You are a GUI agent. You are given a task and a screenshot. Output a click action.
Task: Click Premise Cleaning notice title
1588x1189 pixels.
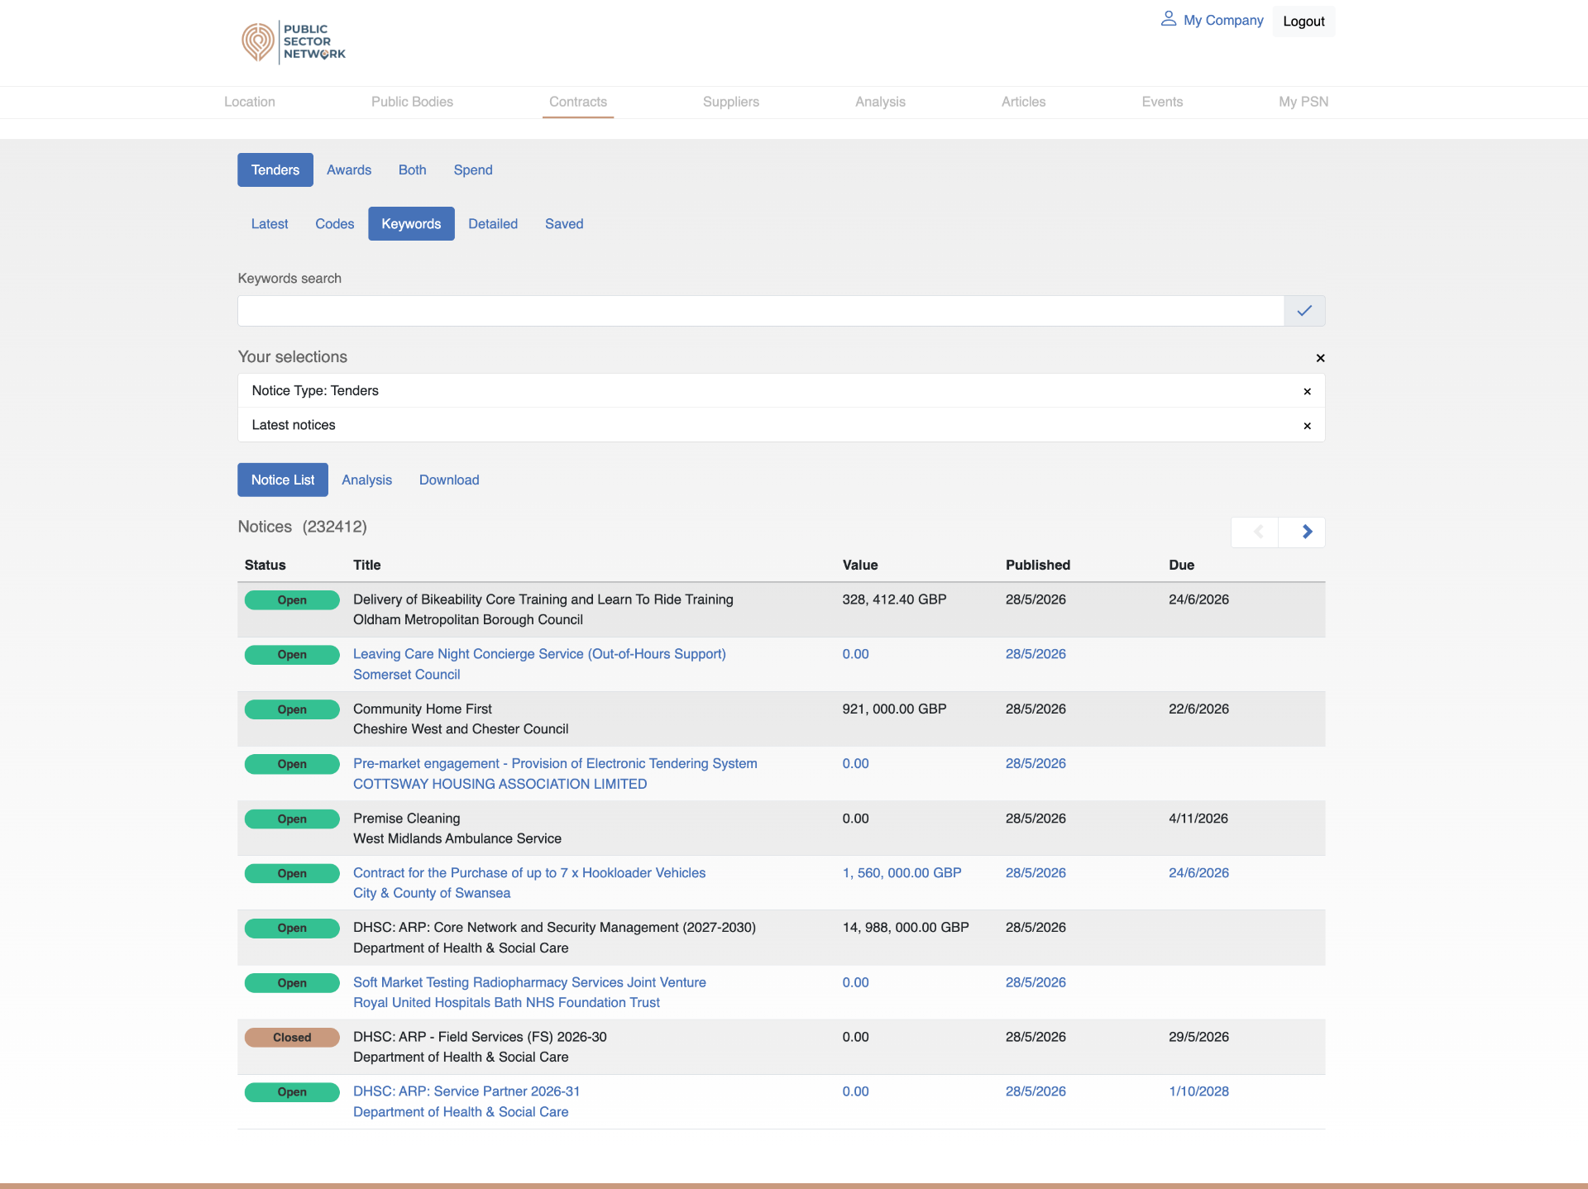pos(407,818)
